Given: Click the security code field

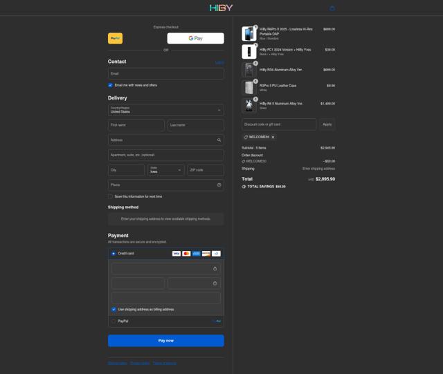Looking at the screenshot, I should 194,283.
